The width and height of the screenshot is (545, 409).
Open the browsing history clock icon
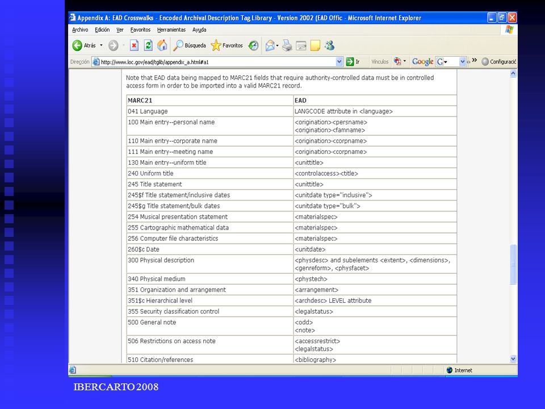[x=253, y=45]
